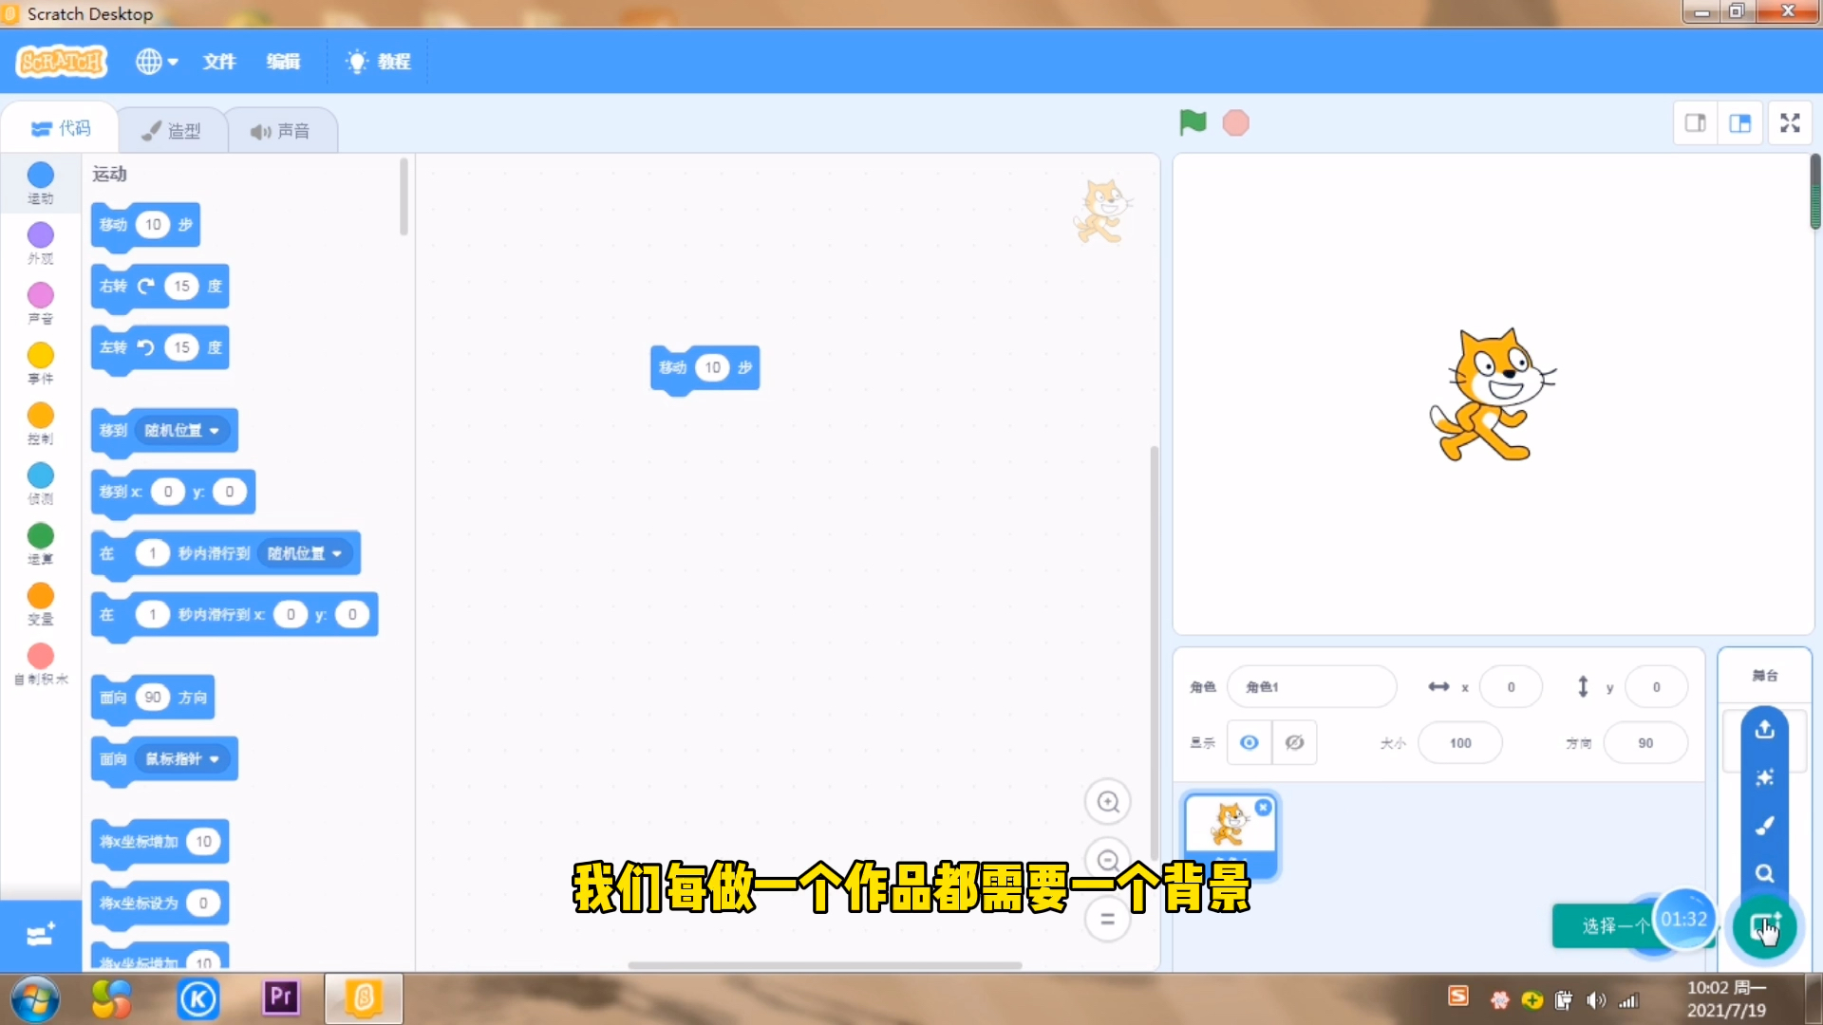Select the 控制 control category
1823x1025 pixels.
[x=40, y=423]
